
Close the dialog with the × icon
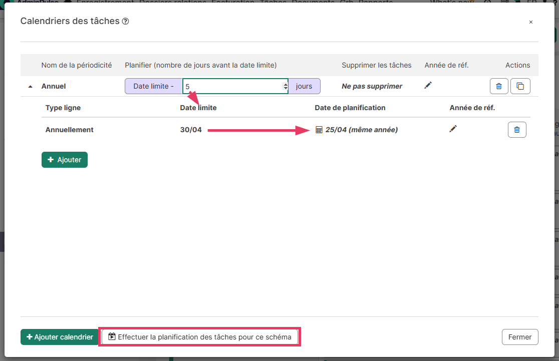[530, 22]
